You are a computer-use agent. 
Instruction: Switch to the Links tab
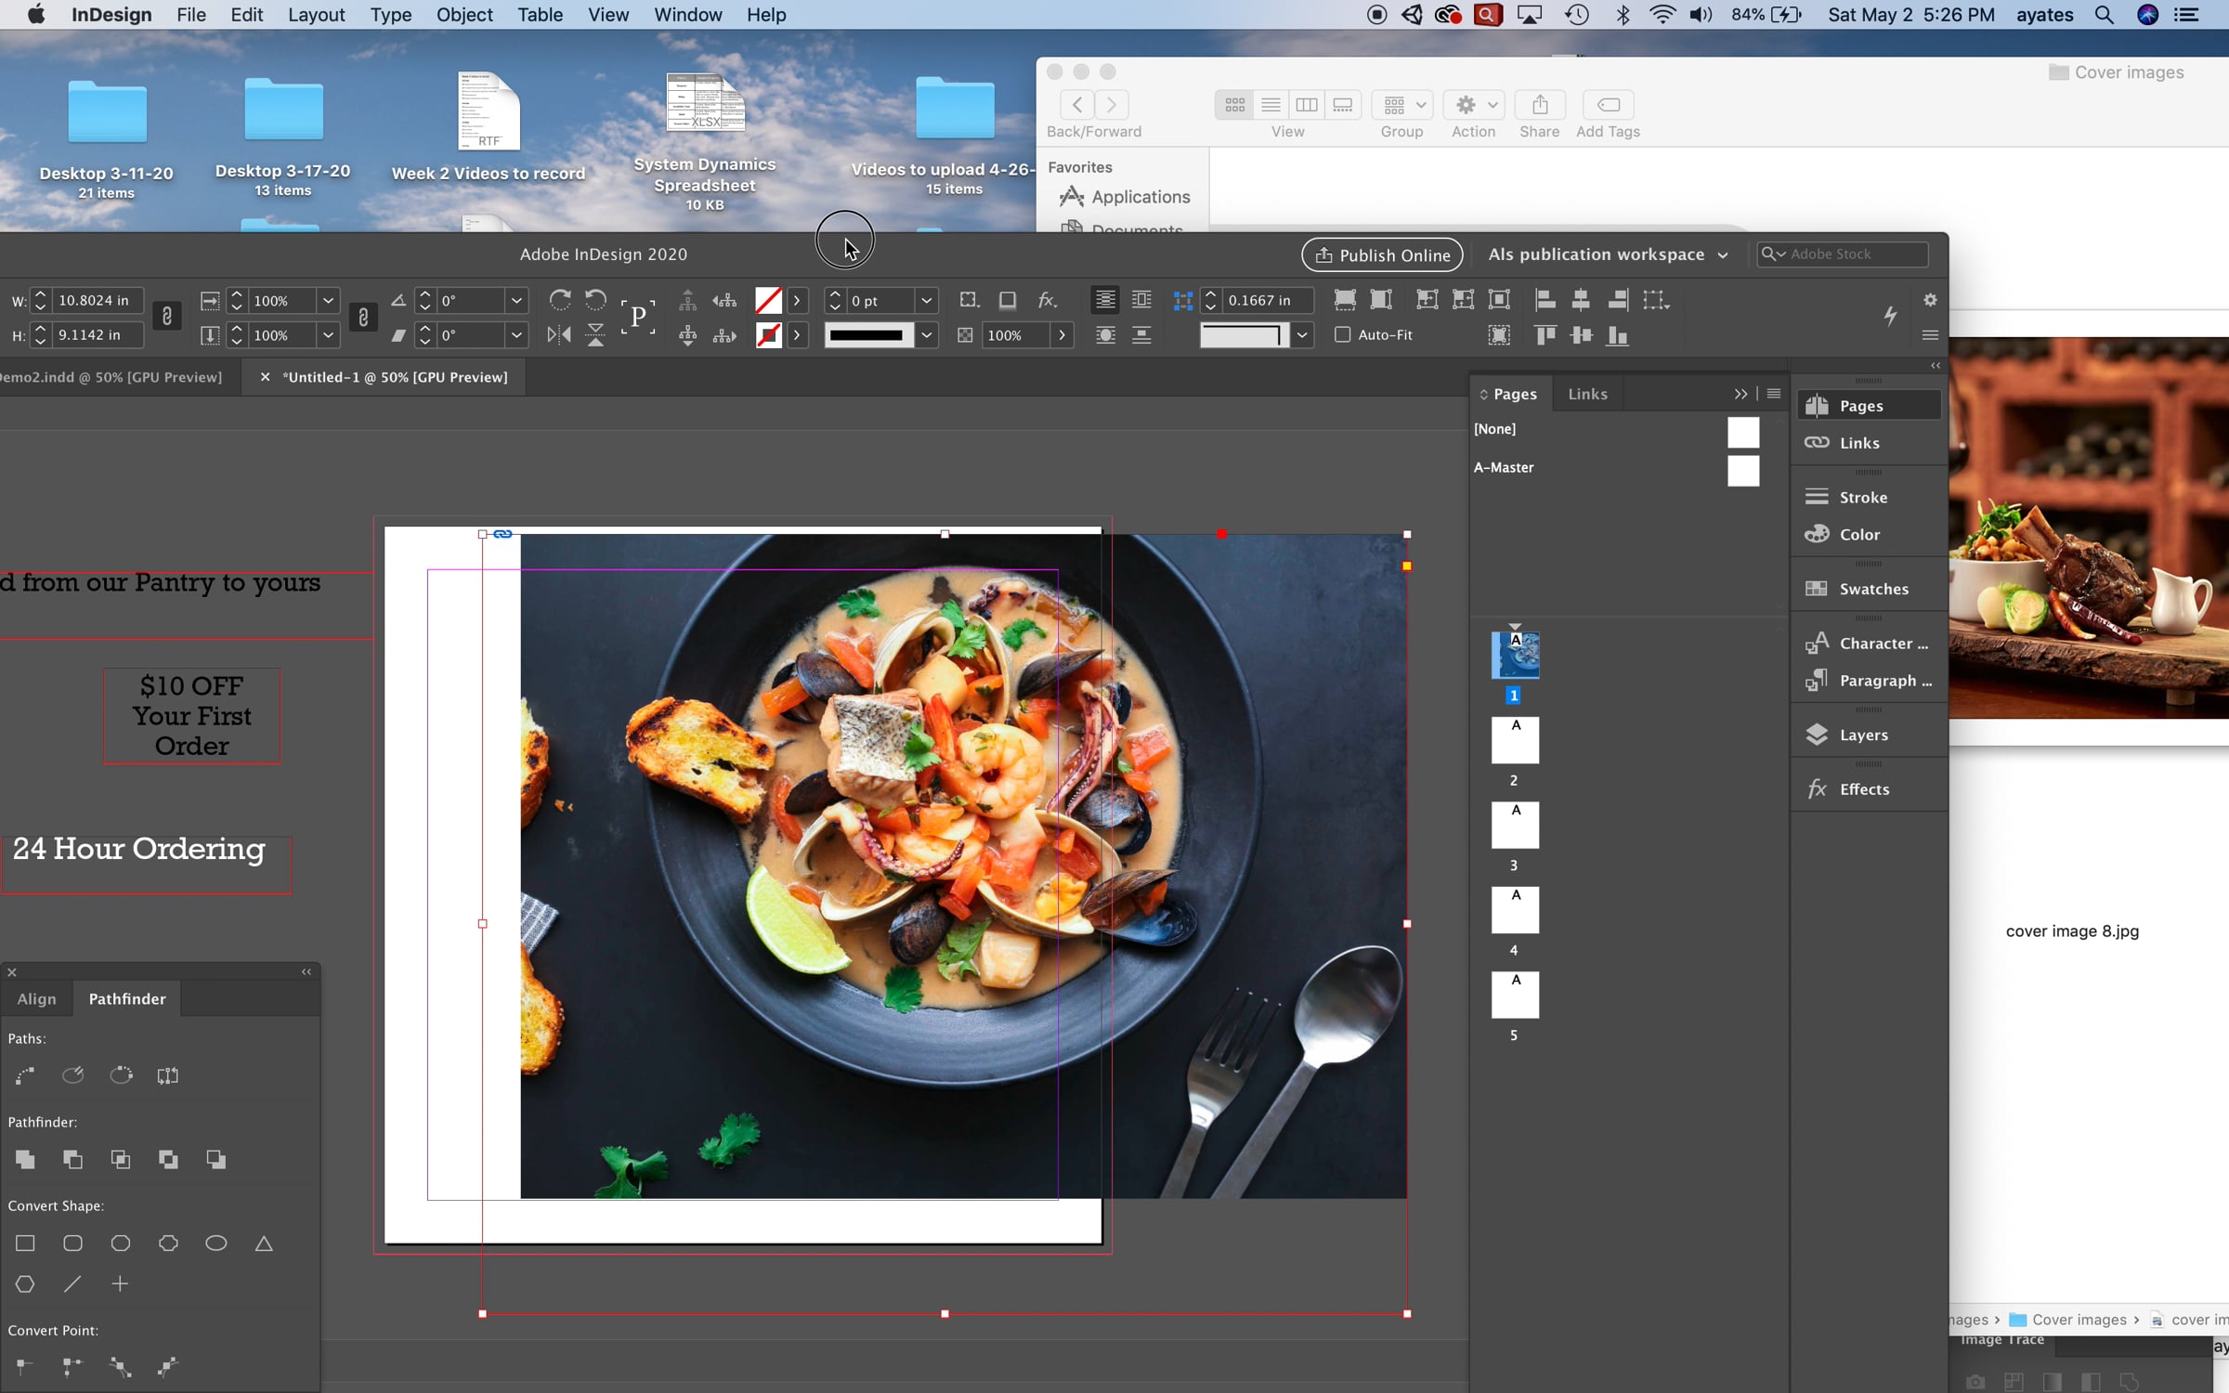tap(1587, 394)
